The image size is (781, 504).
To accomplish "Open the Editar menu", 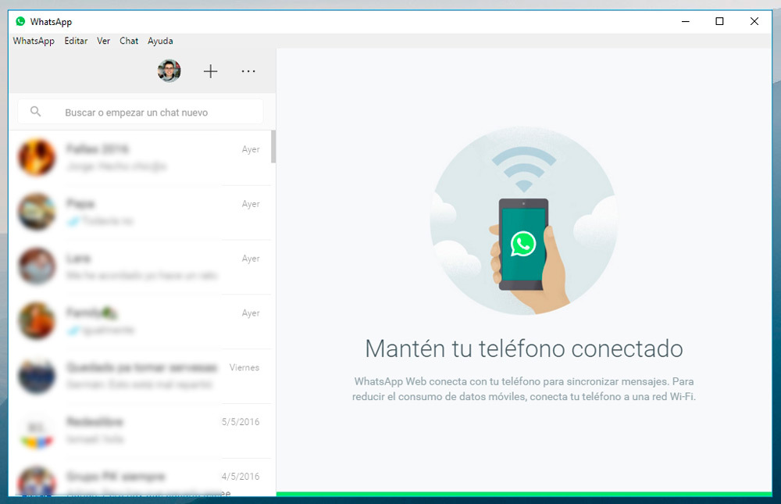I will coord(76,41).
